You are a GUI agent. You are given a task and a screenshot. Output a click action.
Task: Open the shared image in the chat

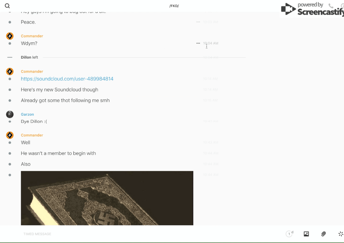coord(107,198)
